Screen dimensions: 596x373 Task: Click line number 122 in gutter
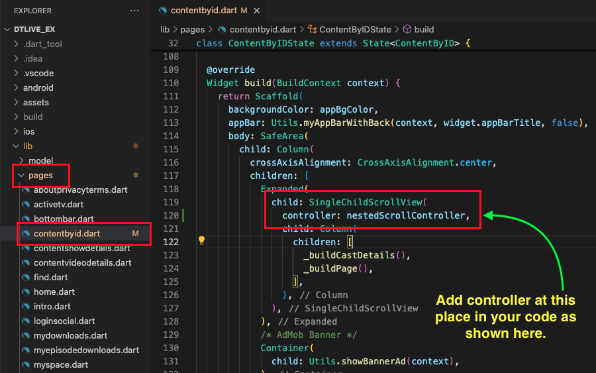171,242
